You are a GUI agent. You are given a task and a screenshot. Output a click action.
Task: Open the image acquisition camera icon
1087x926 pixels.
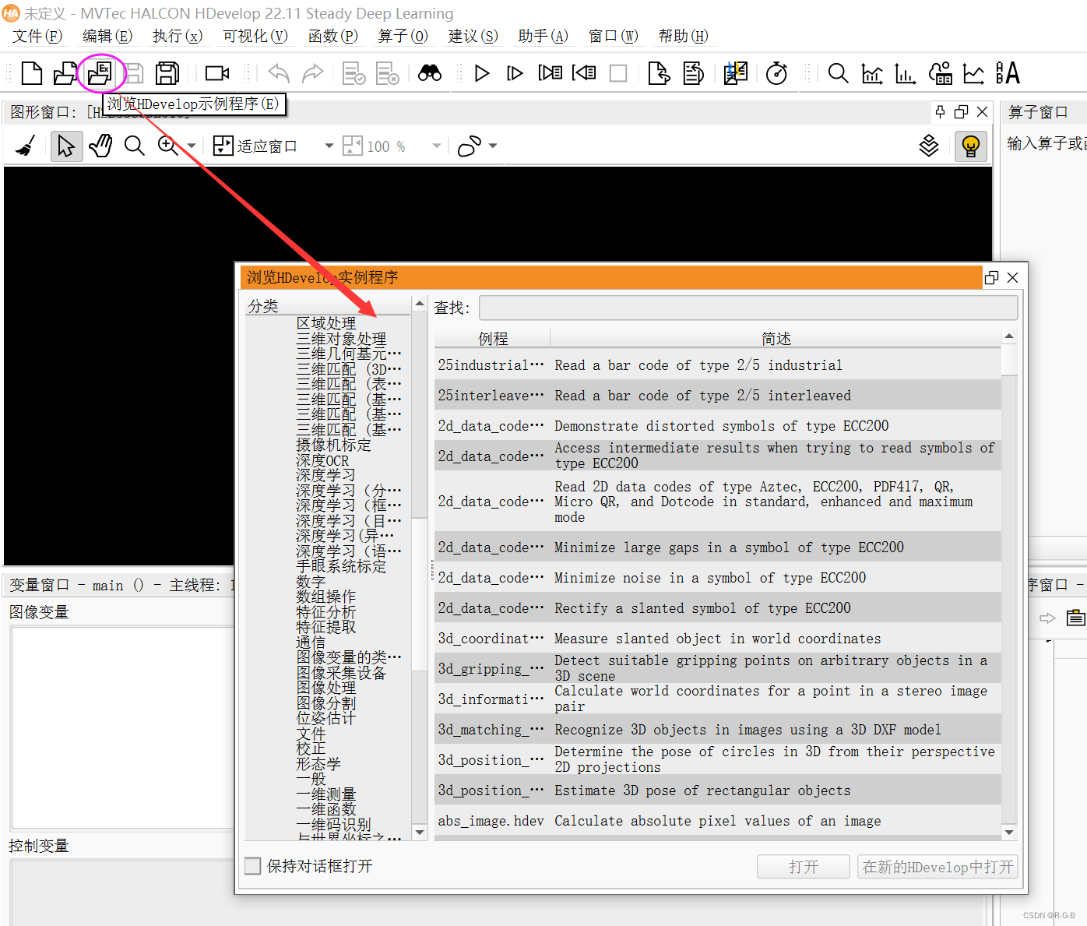(217, 73)
